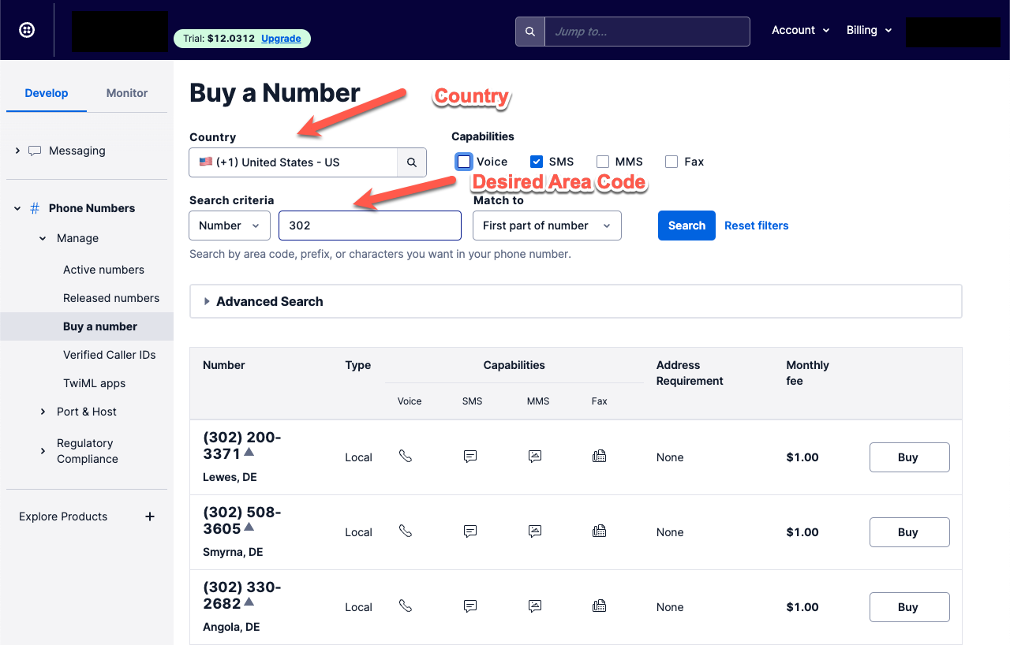Click the Reset filters link
Viewport: 1010px width, 645px height.
click(757, 226)
